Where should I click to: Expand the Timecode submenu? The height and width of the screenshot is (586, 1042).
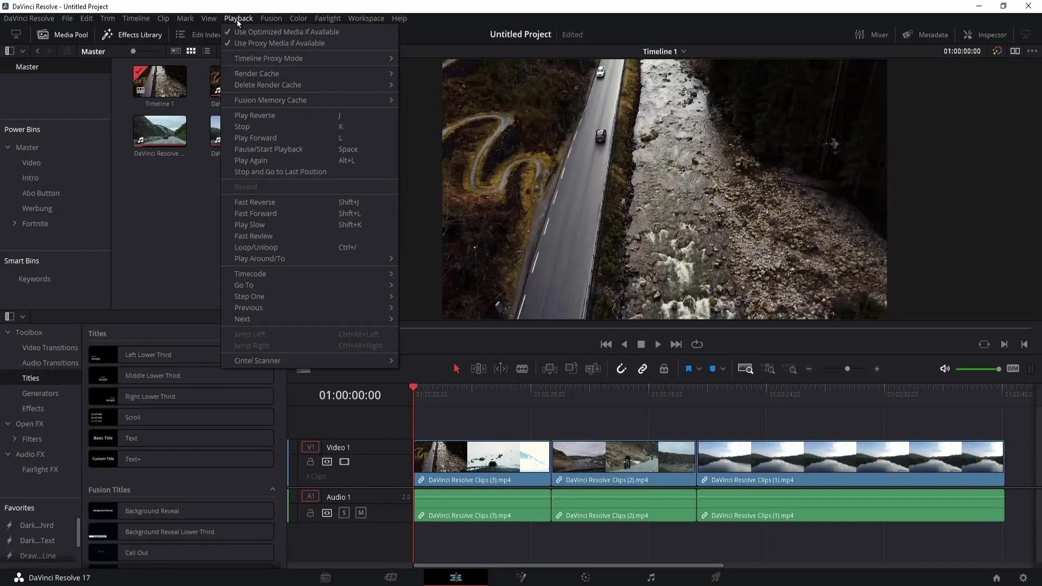pos(251,273)
